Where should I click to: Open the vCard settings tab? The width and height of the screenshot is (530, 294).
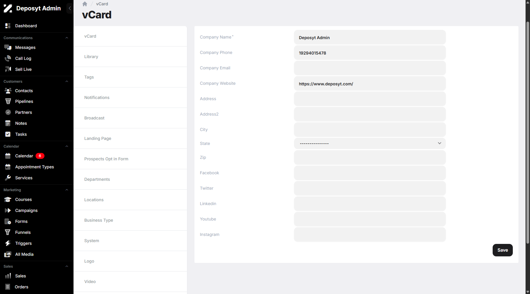pyautogui.click(x=130, y=36)
